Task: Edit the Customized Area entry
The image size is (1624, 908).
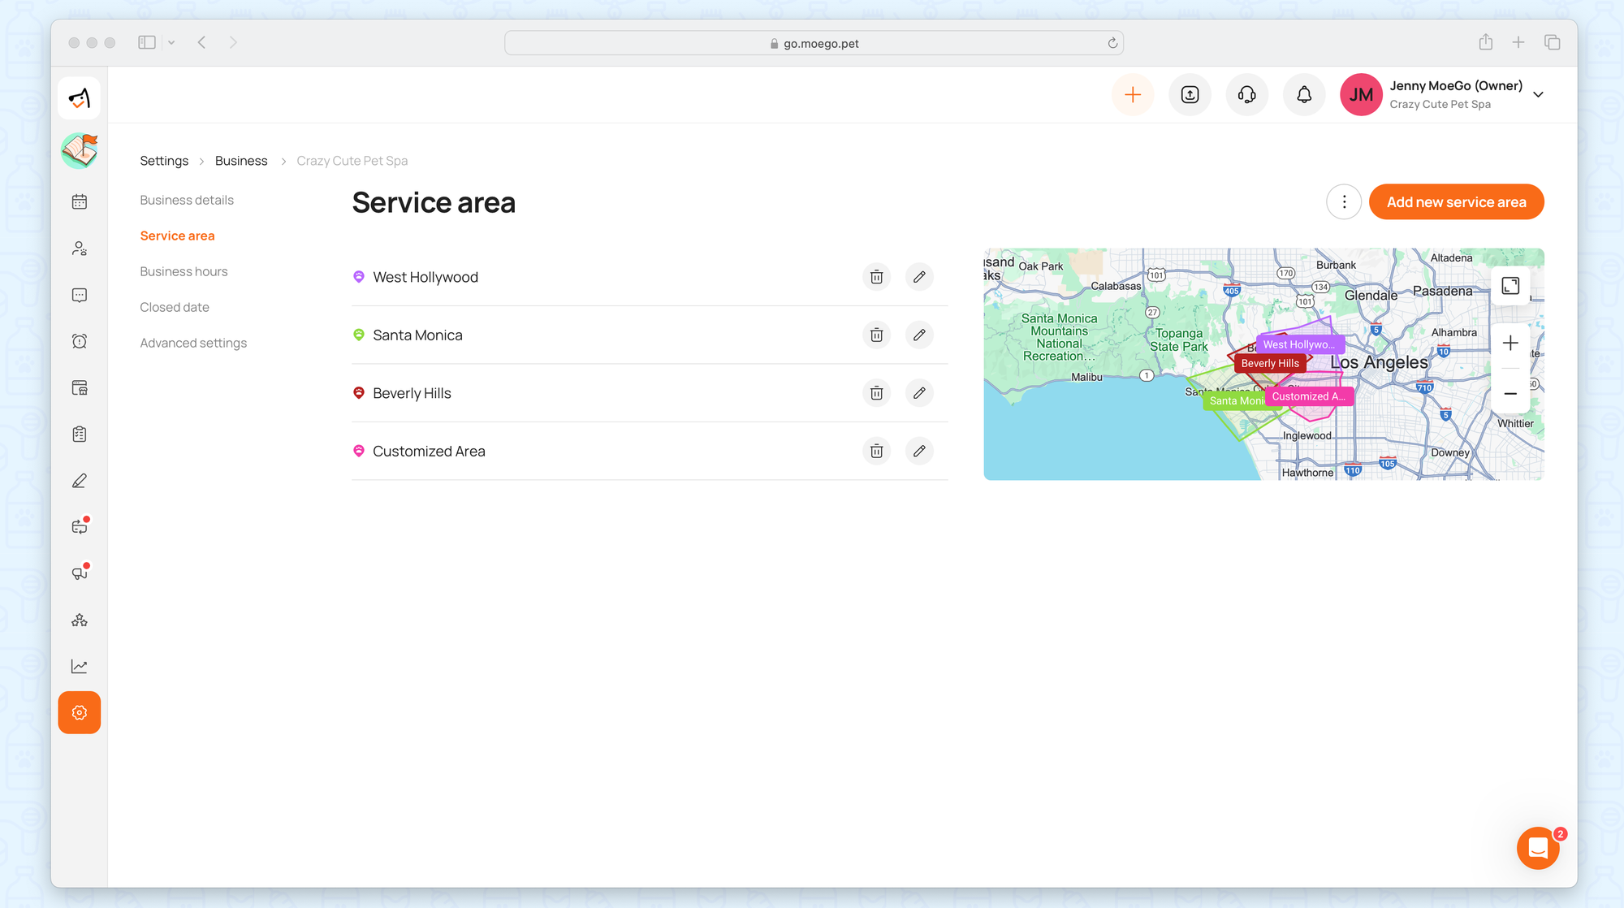Action: pyautogui.click(x=919, y=451)
